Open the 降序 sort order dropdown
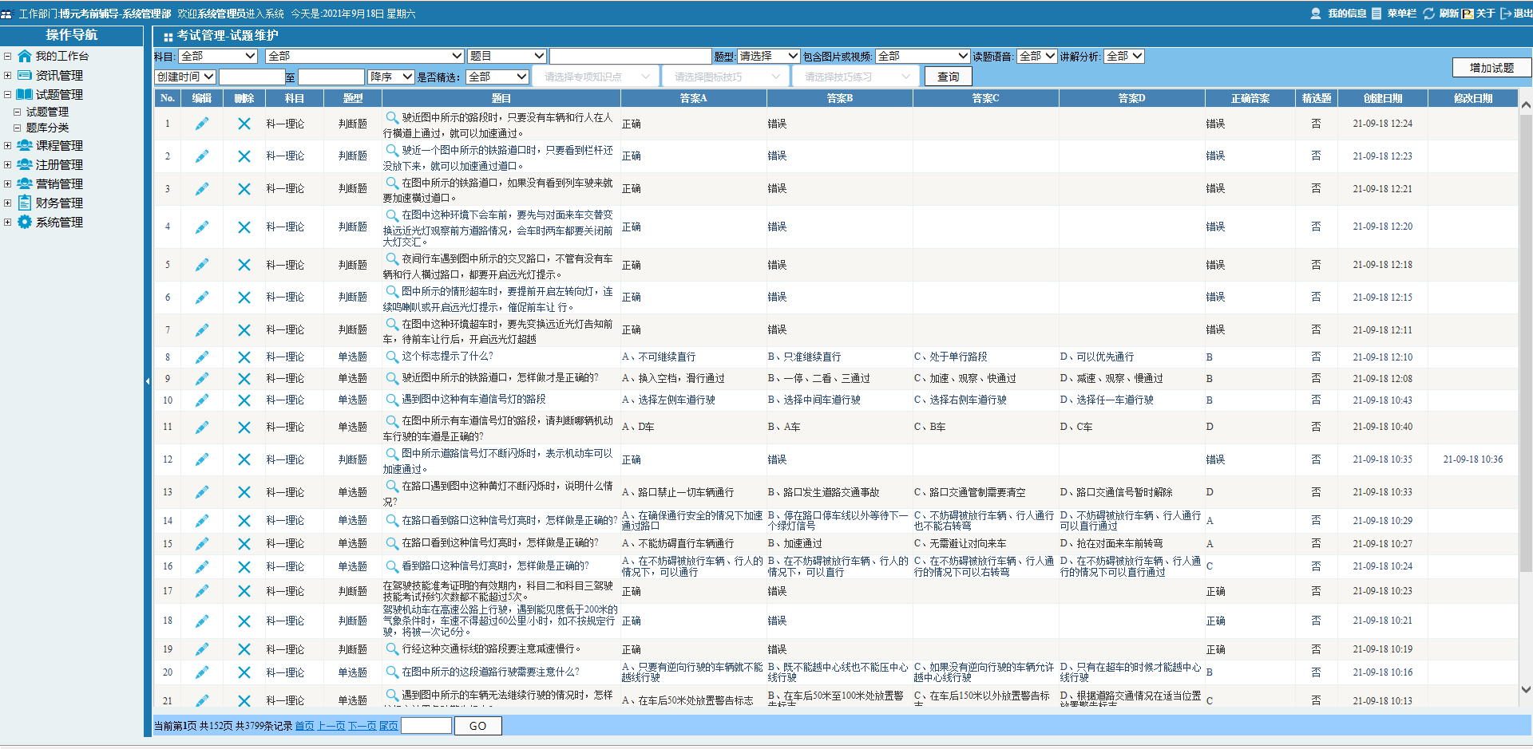The width and height of the screenshot is (1533, 749). click(391, 77)
